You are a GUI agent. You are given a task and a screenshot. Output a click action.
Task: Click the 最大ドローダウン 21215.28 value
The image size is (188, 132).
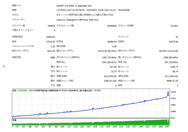pos(107,50)
